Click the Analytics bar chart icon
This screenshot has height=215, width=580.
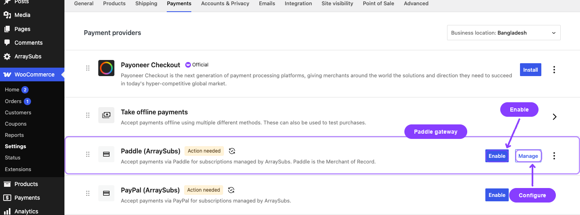(7, 211)
